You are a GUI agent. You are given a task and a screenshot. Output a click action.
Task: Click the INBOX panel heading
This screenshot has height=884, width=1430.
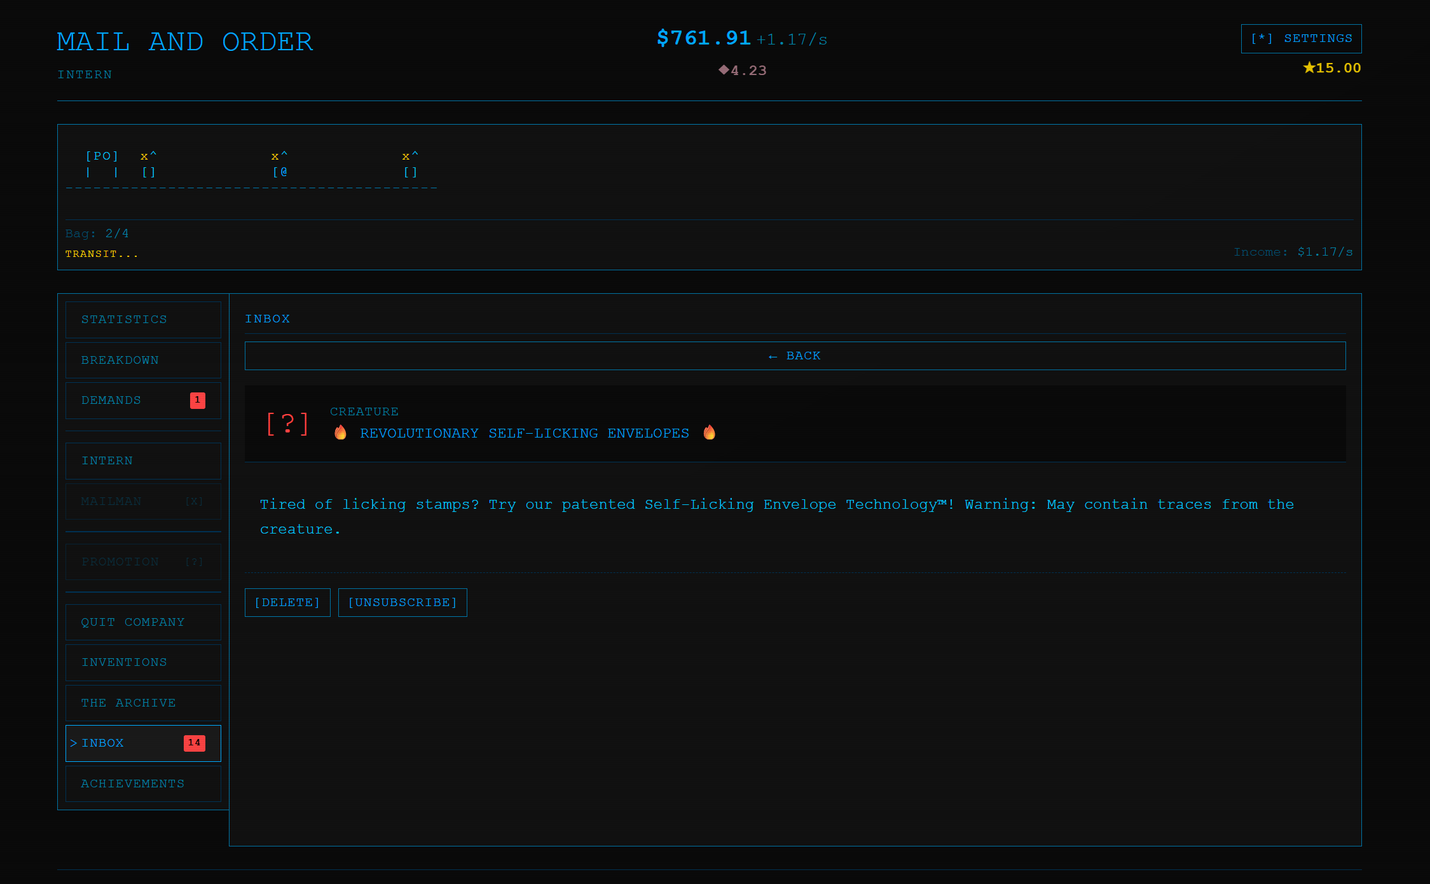(x=268, y=319)
